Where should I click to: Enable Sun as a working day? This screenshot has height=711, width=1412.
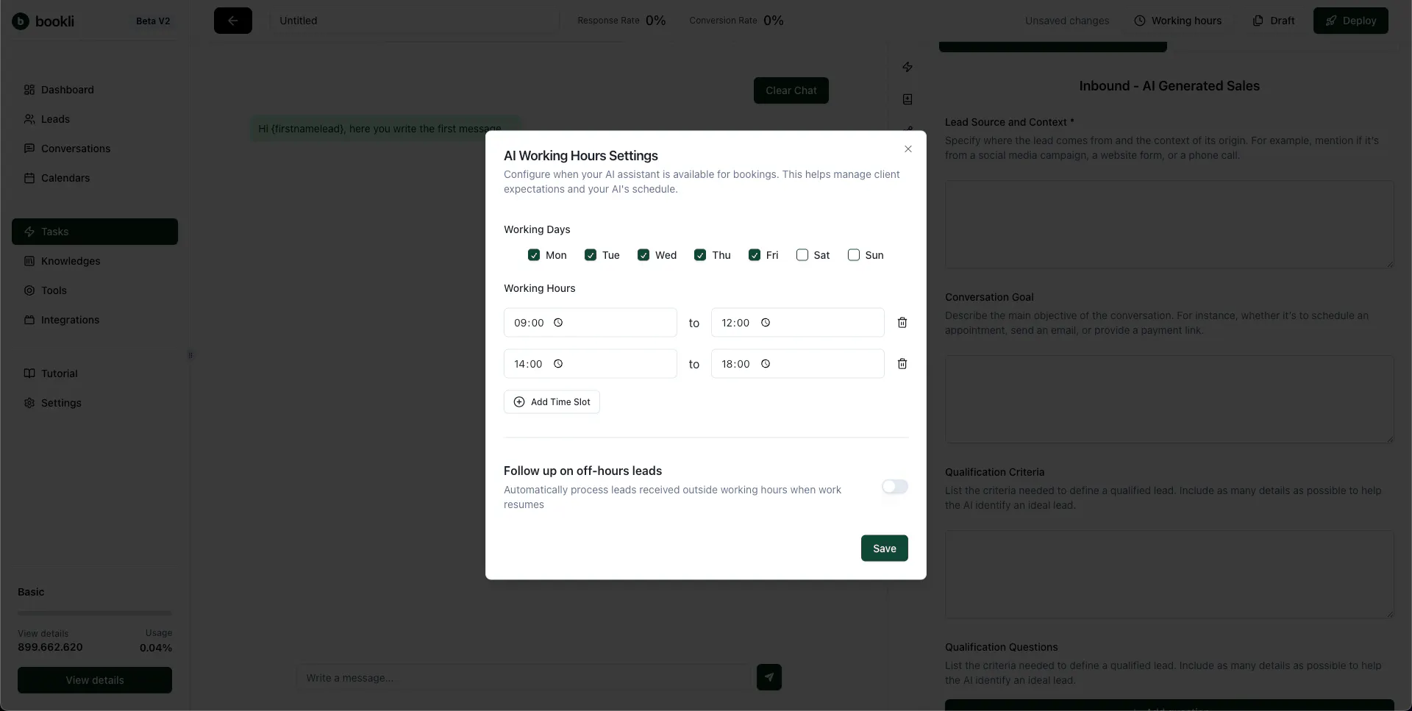pos(854,255)
